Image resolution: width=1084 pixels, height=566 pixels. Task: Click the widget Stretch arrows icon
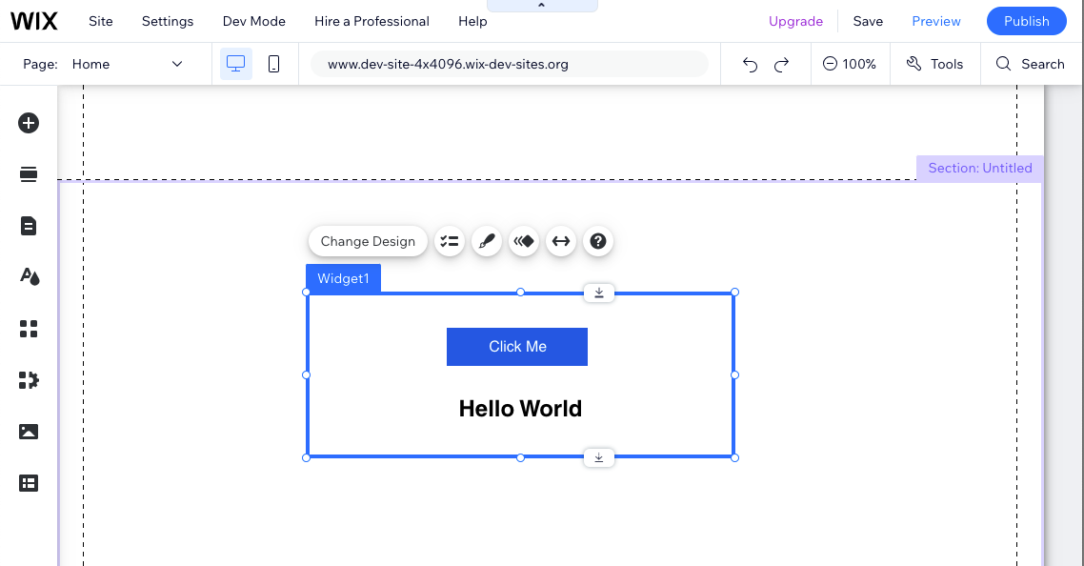click(561, 241)
